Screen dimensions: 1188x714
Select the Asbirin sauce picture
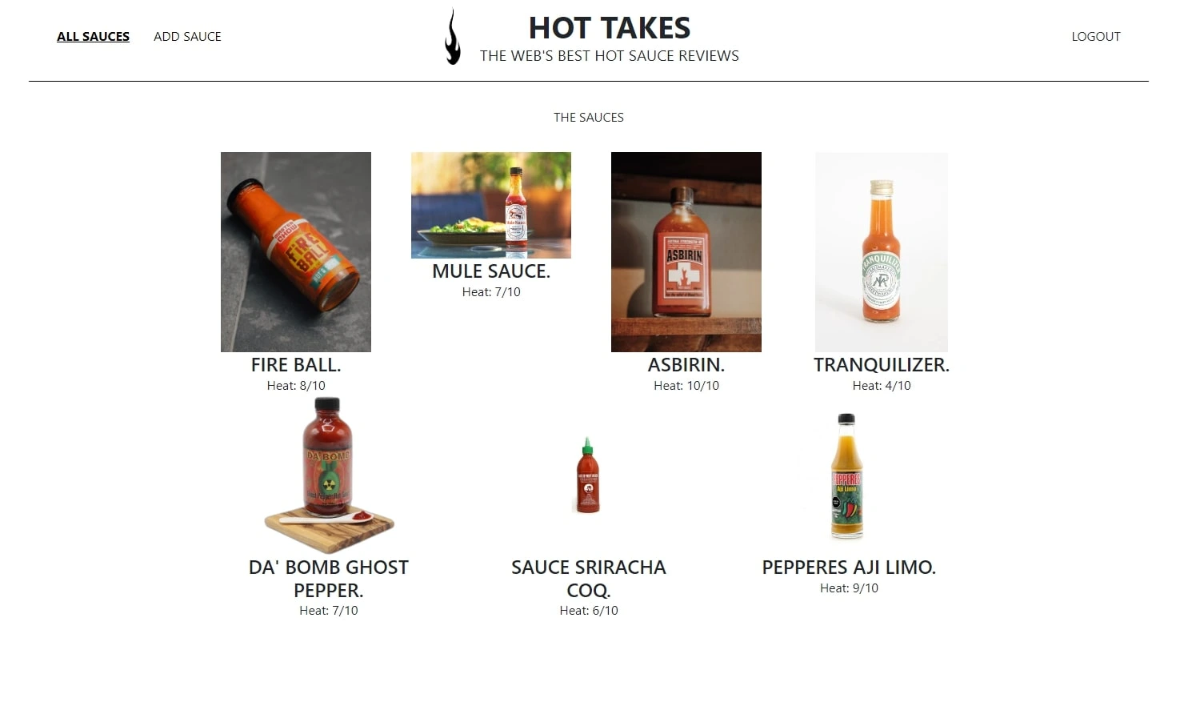click(x=686, y=252)
